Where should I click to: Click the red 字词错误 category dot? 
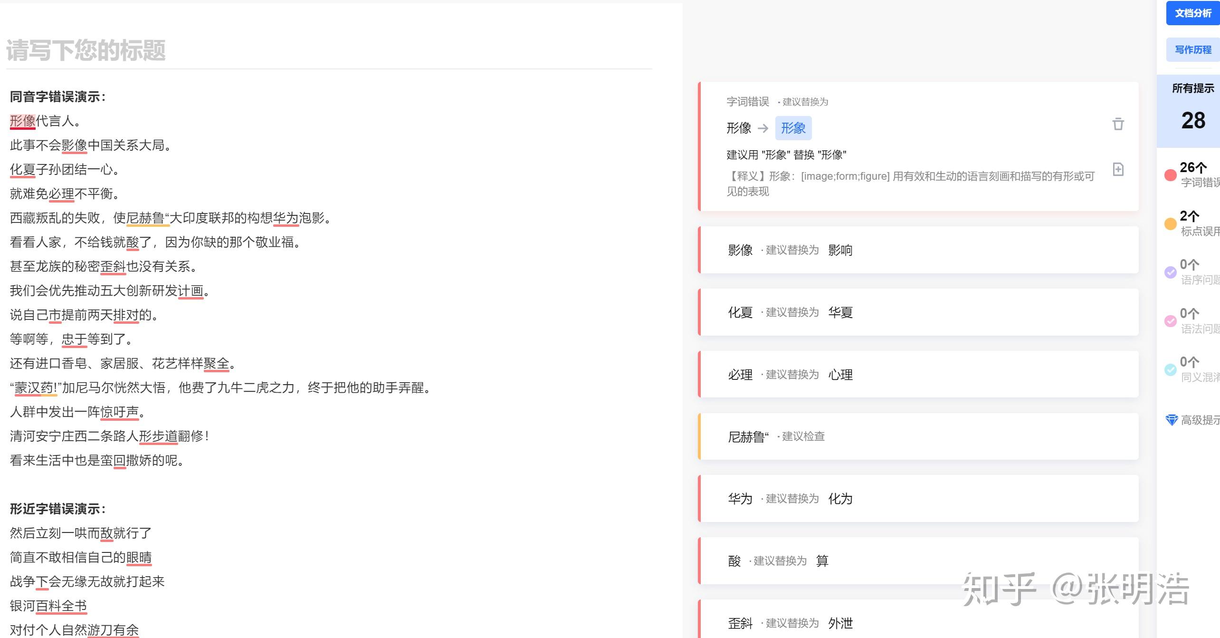click(x=1170, y=175)
